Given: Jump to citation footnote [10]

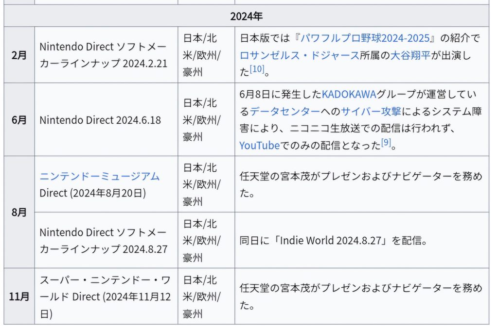Looking at the screenshot, I should coord(257,70).
